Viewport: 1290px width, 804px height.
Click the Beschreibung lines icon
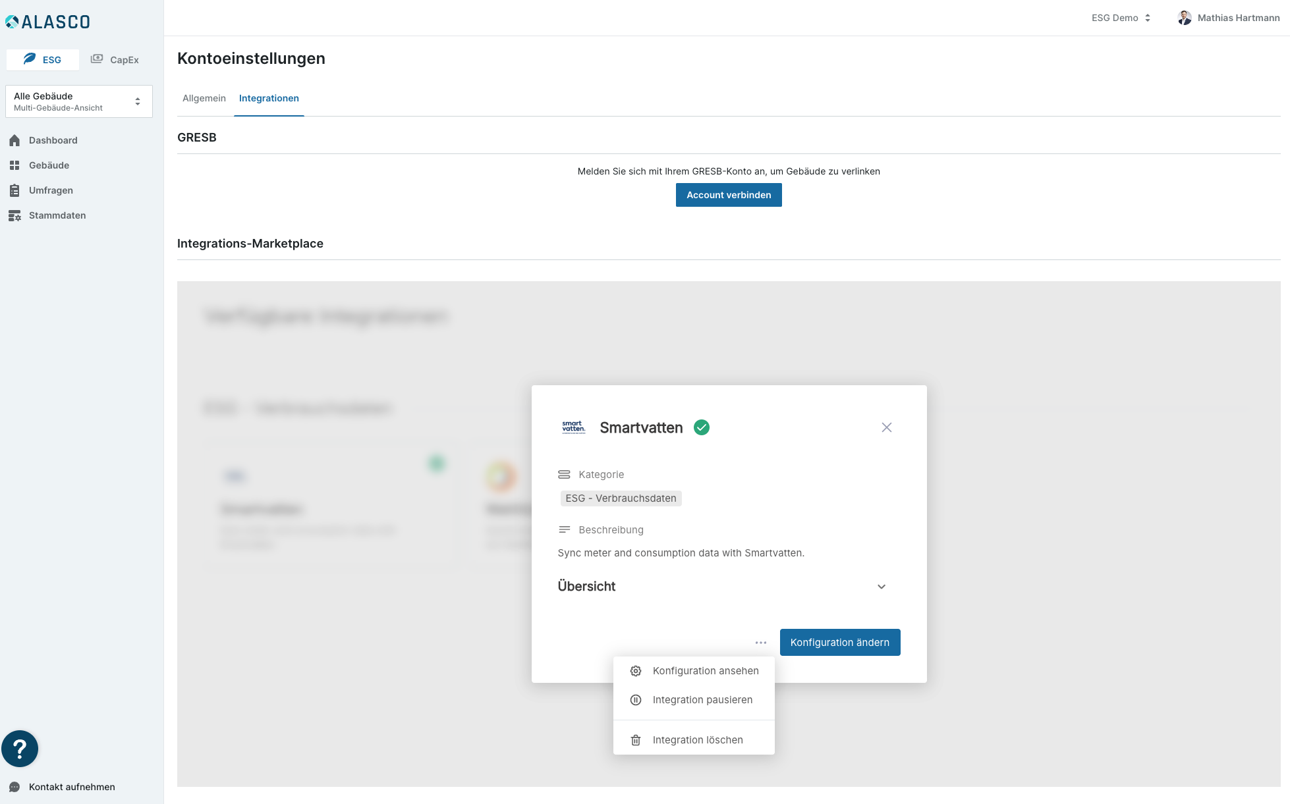coord(564,529)
